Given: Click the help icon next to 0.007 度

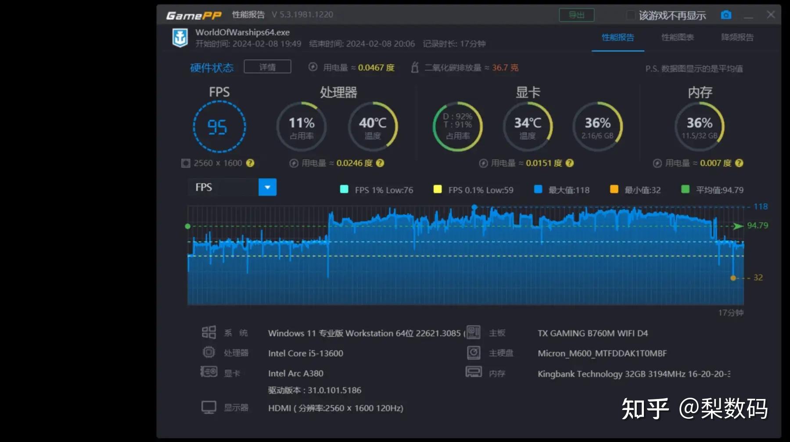Looking at the screenshot, I should click(739, 163).
